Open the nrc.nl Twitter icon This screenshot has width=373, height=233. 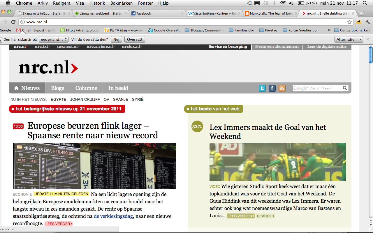[262, 88]
